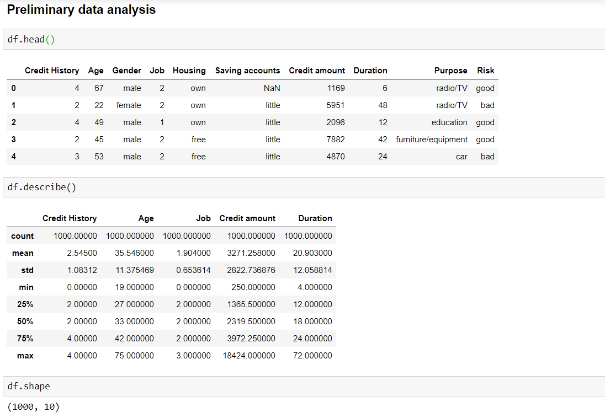
Task: Click the credit amount 5951 cell
Action: pyautogui.click(x=336, y=105)
